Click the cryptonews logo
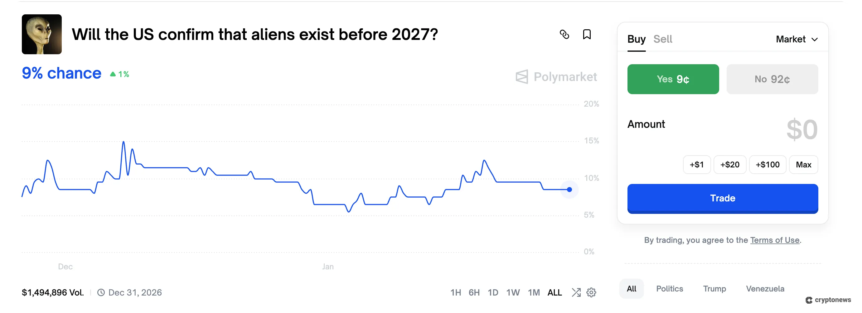Screen dimensions: 862x313 828,300
